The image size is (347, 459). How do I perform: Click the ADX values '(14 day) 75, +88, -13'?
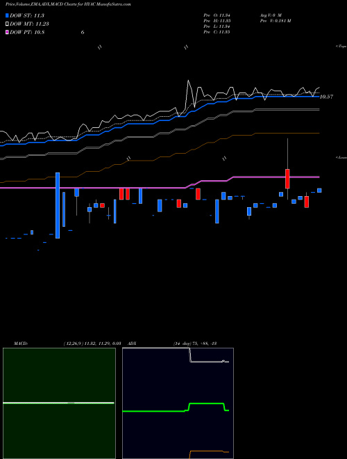point(194,344)
